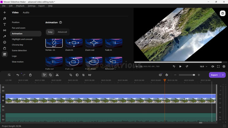Toggle fullscreen preview
Screen dimensions: 228x128
pyautogui.click(x=218, y=67)
